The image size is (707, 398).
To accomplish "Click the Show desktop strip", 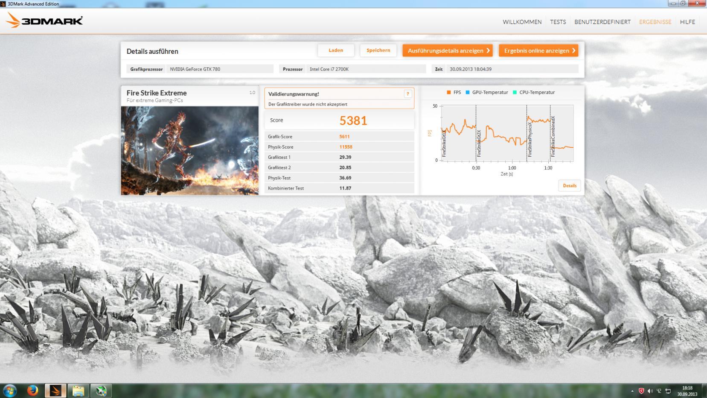I will [x=704, y=390].
